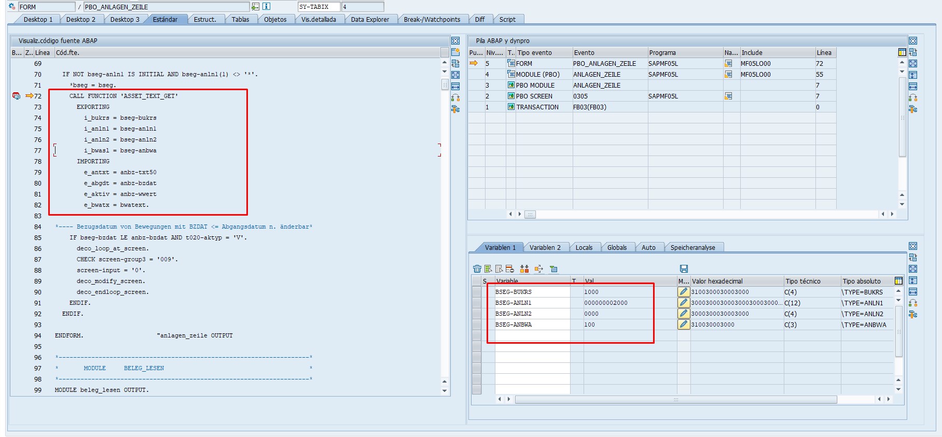Swap tool icon of the stack panel

[913, 52]
